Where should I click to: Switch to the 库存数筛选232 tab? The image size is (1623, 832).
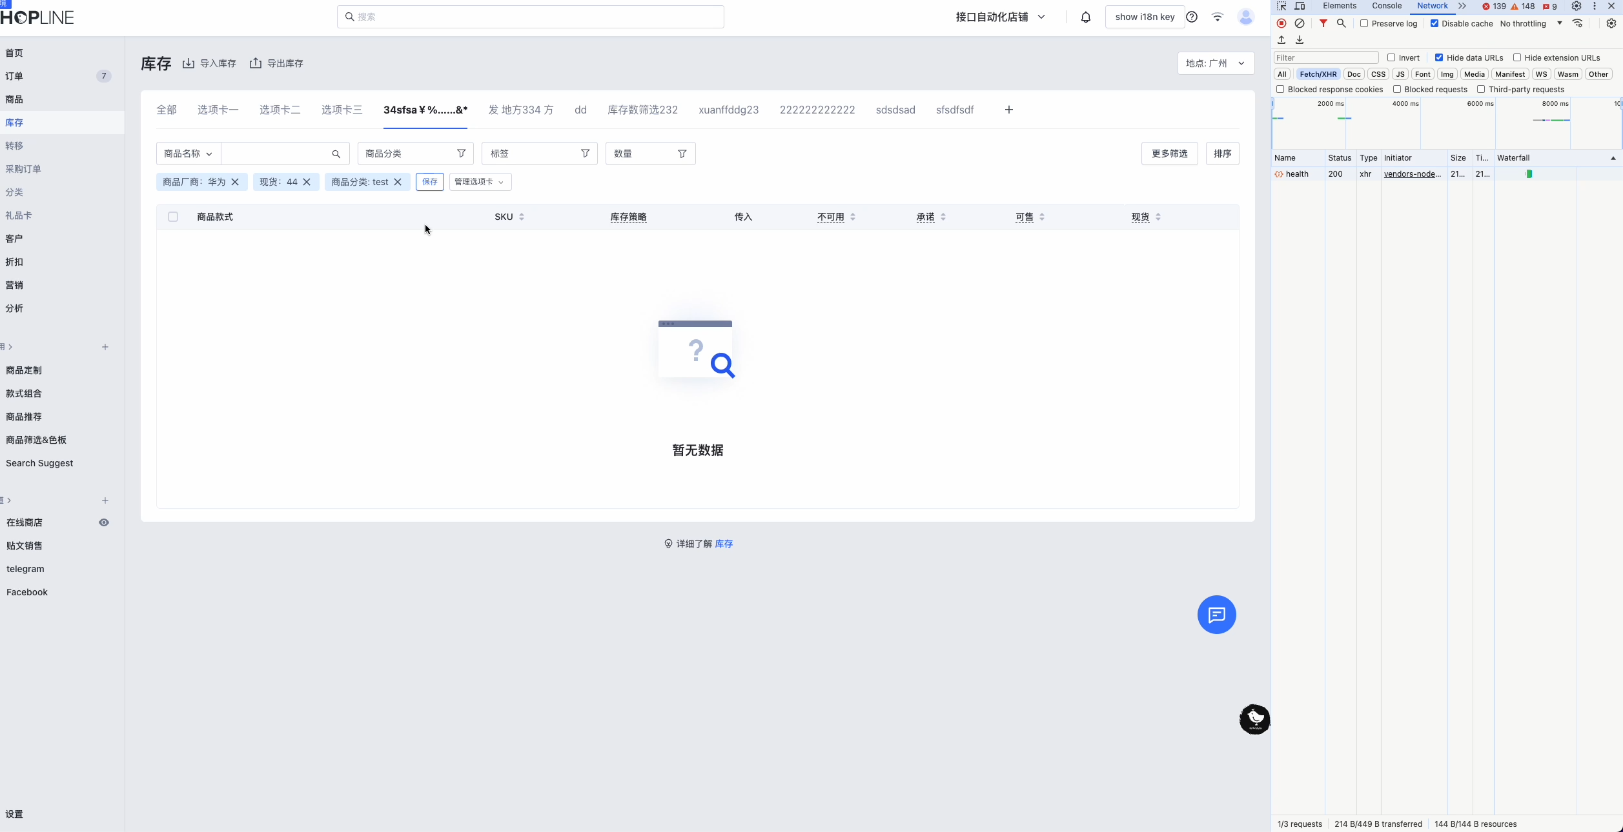(x=642, y=110)
